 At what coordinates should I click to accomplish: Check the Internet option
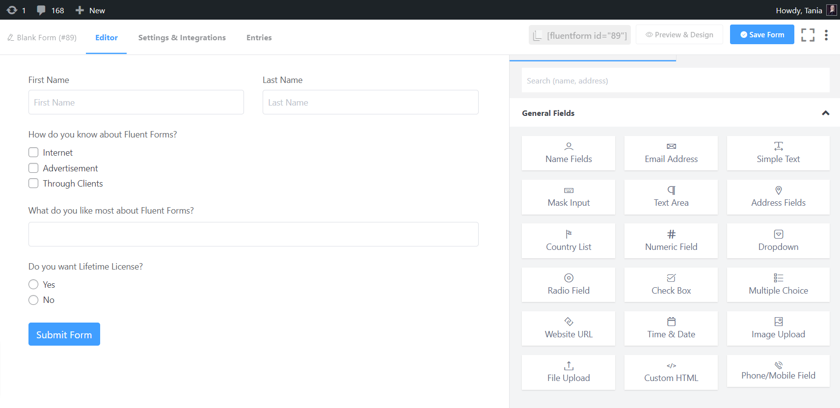[33, 152]
